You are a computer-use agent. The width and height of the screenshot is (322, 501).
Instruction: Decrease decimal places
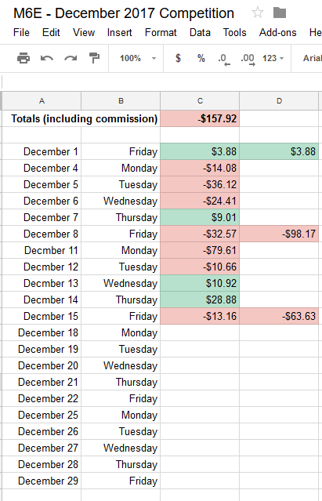pos(224,59)
